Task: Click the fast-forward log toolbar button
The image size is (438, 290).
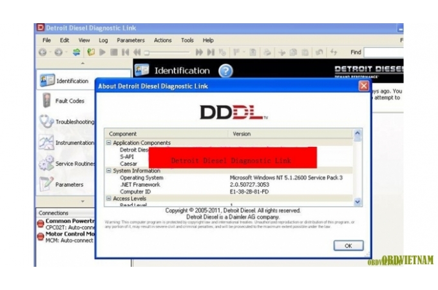Action: (x=199, y=52)
